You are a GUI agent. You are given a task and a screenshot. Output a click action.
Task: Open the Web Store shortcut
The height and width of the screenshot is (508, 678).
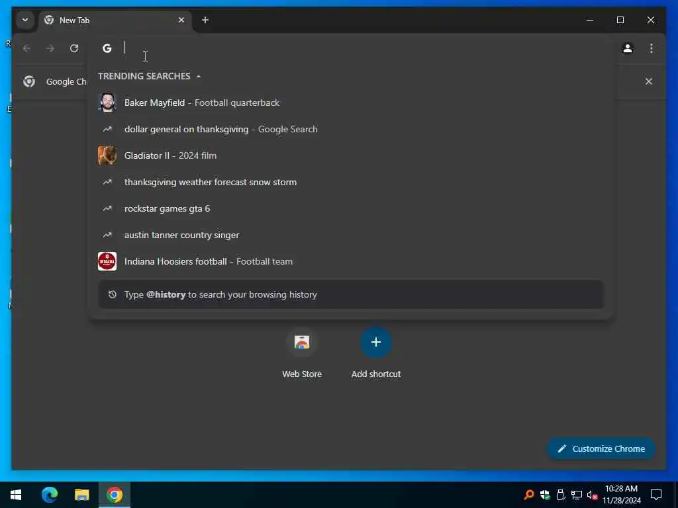tap(302, 353)
